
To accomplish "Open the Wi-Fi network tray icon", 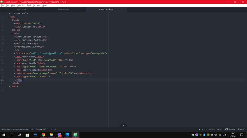I will pos(220,135).
